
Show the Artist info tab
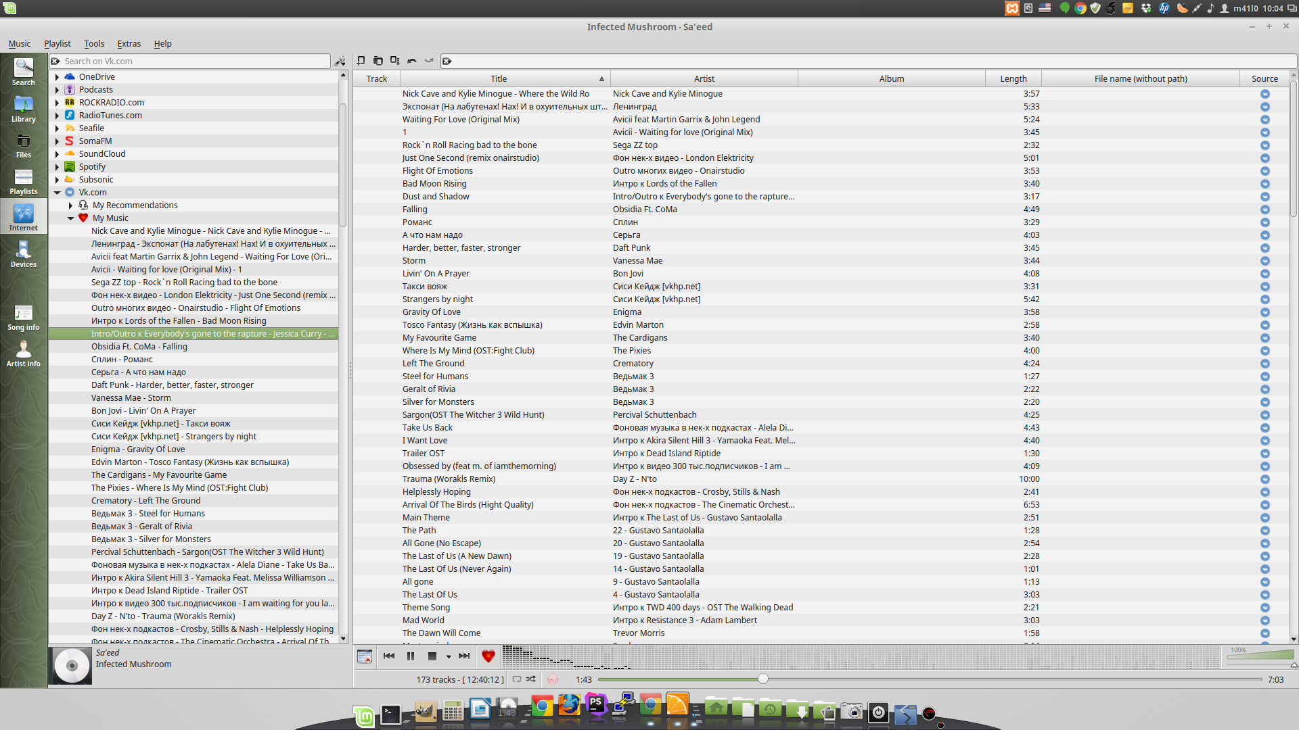pos(23,354)
